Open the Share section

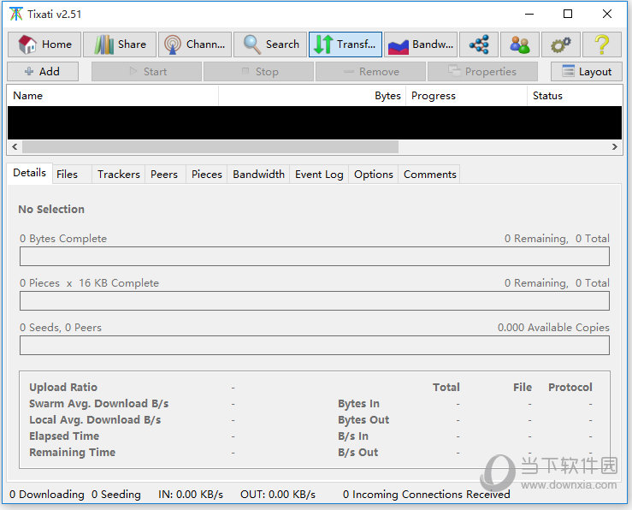click(120, 44)
